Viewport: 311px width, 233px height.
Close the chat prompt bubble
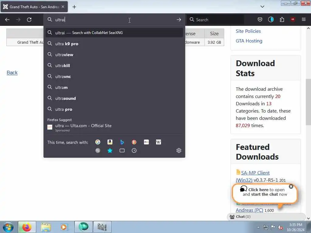291,187
